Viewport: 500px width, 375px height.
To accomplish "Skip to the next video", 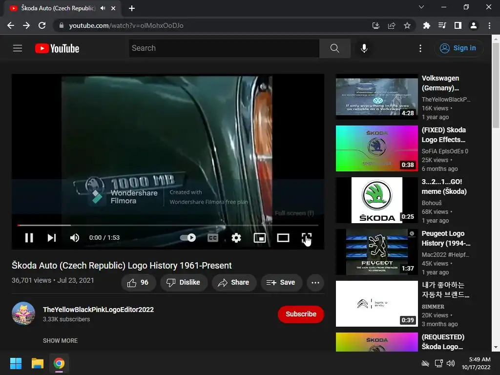I will click(52, 238).
